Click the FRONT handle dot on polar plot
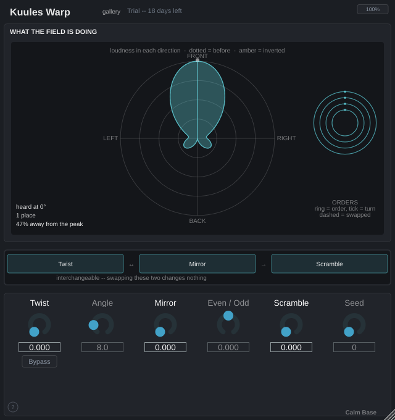Screen dimensions: 395x420 pos(197,61)
